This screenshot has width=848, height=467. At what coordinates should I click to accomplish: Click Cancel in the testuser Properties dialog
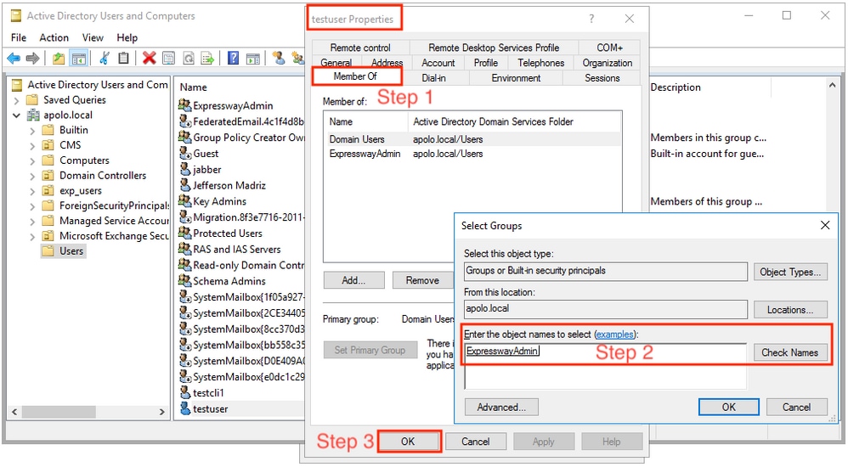pos(475,442)
